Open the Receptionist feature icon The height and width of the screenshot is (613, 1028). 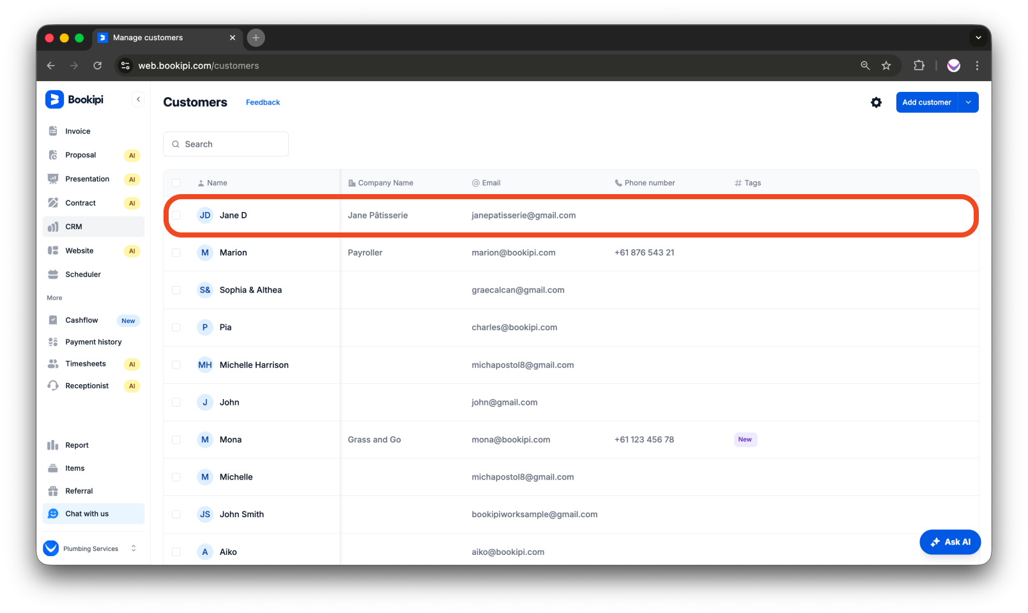(54, 385)
